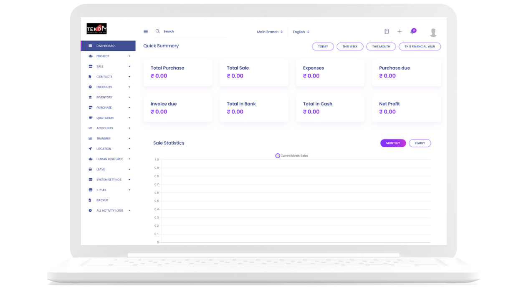Open the English language dropdown
The image size is (526, 288).
point(301,32)
